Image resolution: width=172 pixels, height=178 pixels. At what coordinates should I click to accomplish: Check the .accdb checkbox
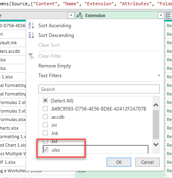[x=45, y=117]
